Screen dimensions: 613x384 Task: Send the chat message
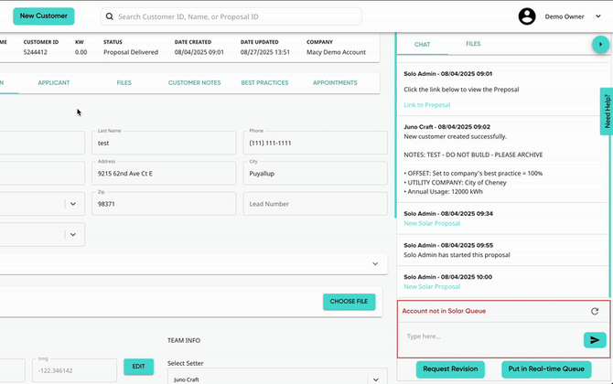595,340
